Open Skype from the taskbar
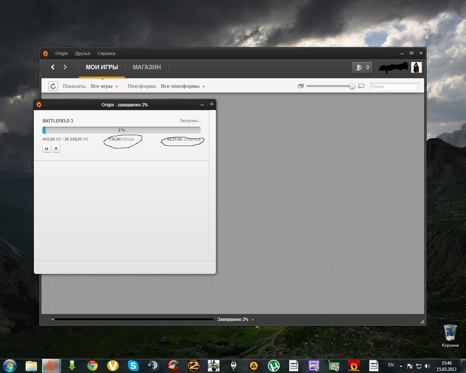This screenshot has width=466, height=373. [133, 366]
